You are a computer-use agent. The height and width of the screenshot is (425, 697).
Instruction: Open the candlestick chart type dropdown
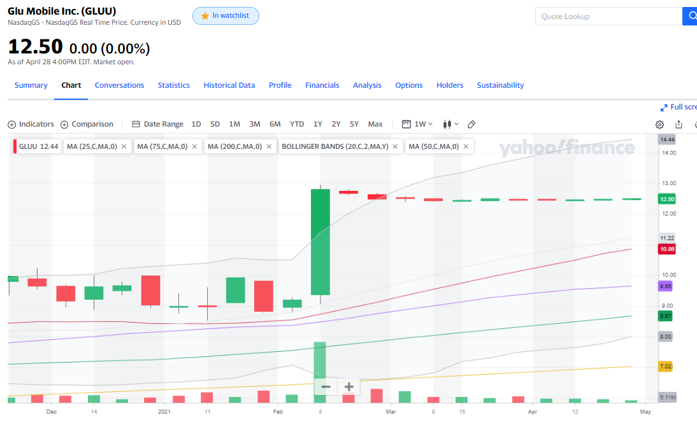450,124
